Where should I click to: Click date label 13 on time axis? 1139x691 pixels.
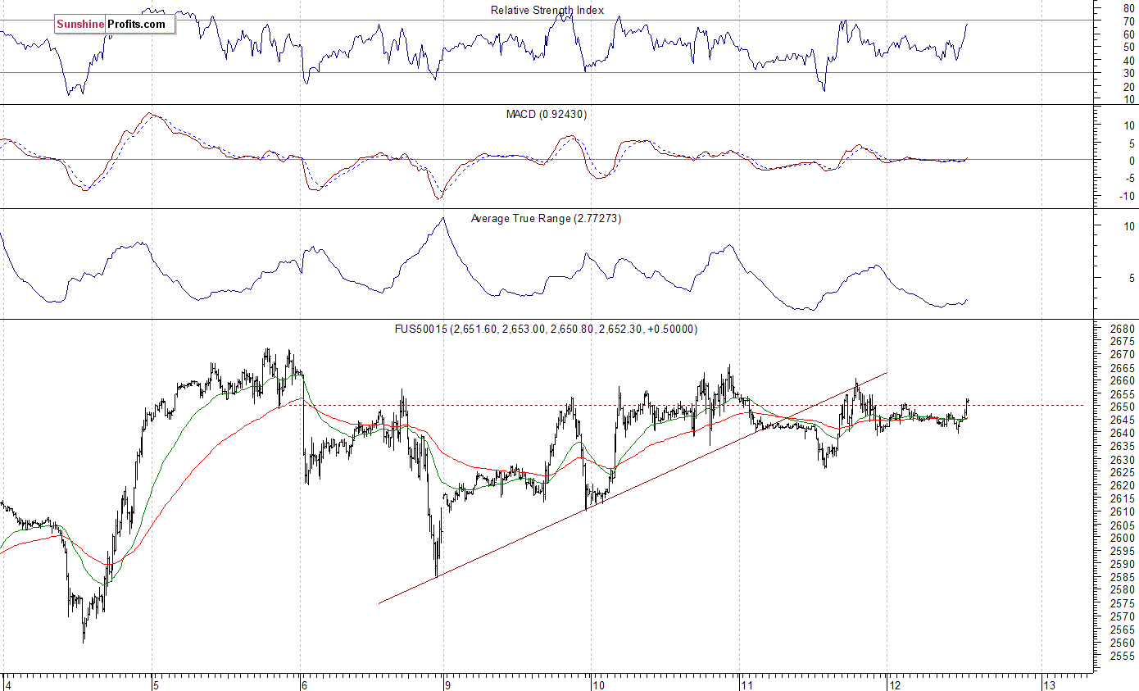pos(1049,684)
